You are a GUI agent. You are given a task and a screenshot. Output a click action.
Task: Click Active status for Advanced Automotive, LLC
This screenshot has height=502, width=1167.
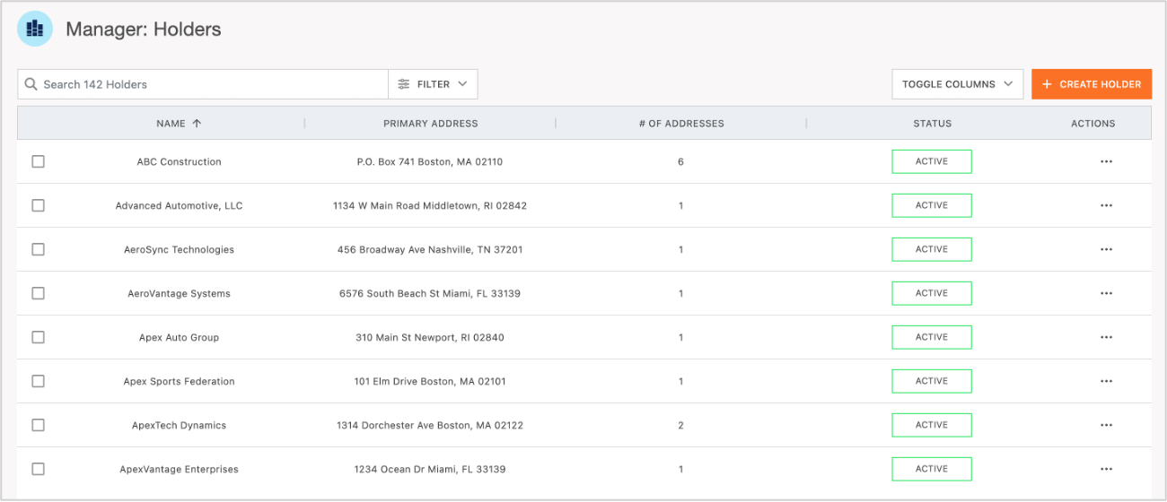[x=932, y=205]
